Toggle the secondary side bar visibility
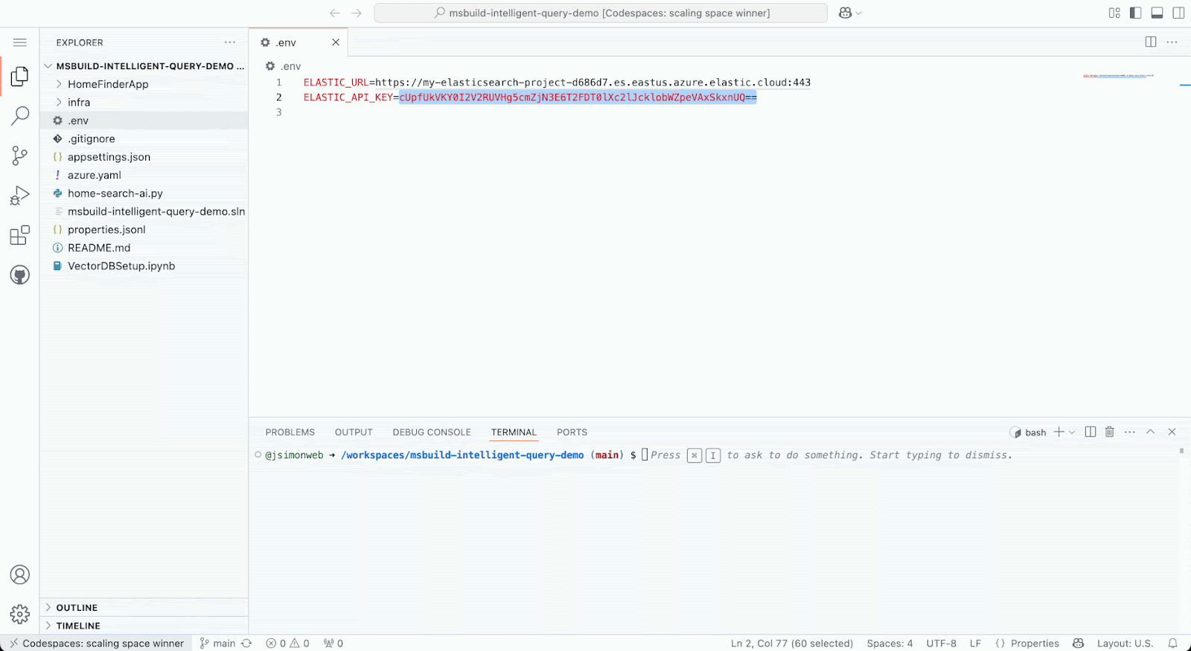Viewport: 1191px width, 651px height. (1178, 13)
